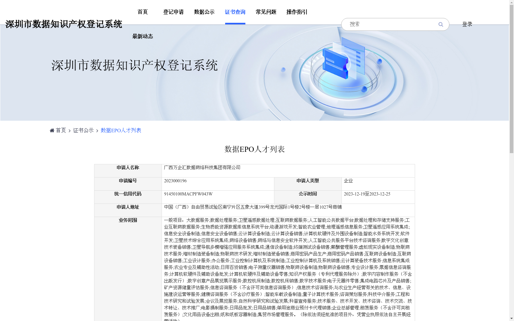Click the page heading 数据EPO人才列表
This screenshot has height=321, width=514.
254,149
